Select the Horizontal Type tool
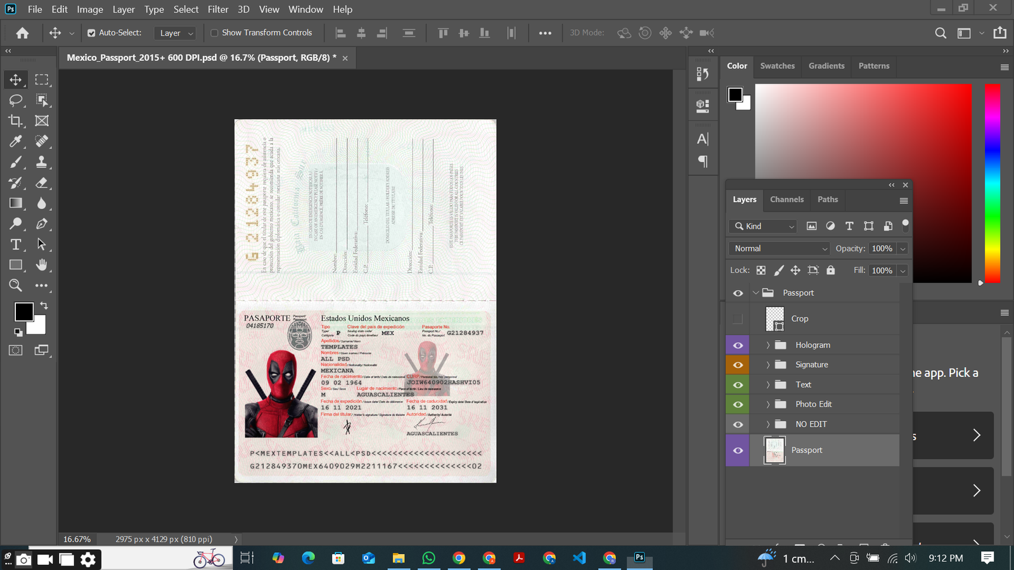This screenshot has width=1014, height=570. [x=16, y=244]
